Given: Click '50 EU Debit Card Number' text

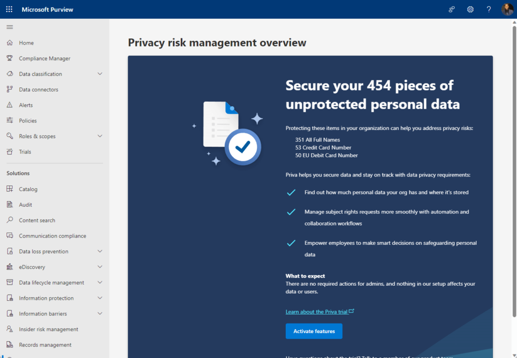Looking at the screenshot, I should [327, 155].
